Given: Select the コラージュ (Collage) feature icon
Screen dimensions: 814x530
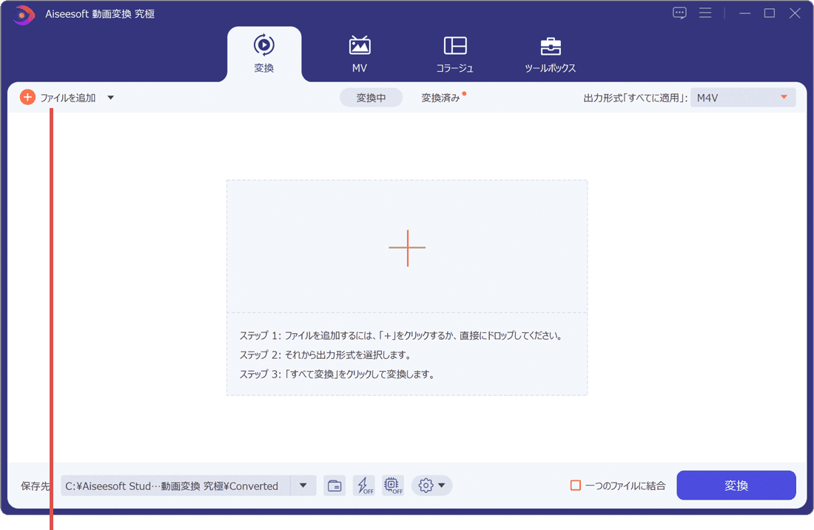Looking at the screenshot, I should pyautogui.click(x=455, y=47).
